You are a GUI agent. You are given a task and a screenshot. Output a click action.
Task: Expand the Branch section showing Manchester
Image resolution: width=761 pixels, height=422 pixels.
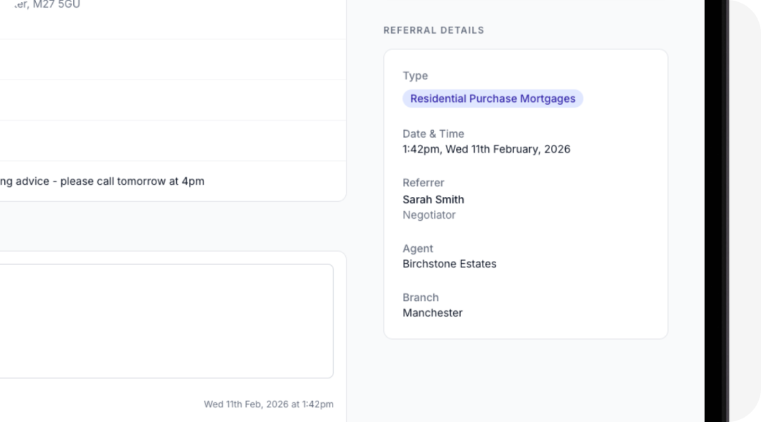click(x=421, y=297)
